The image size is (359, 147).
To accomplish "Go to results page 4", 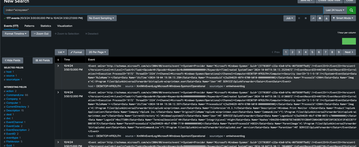I will point(306,52).
